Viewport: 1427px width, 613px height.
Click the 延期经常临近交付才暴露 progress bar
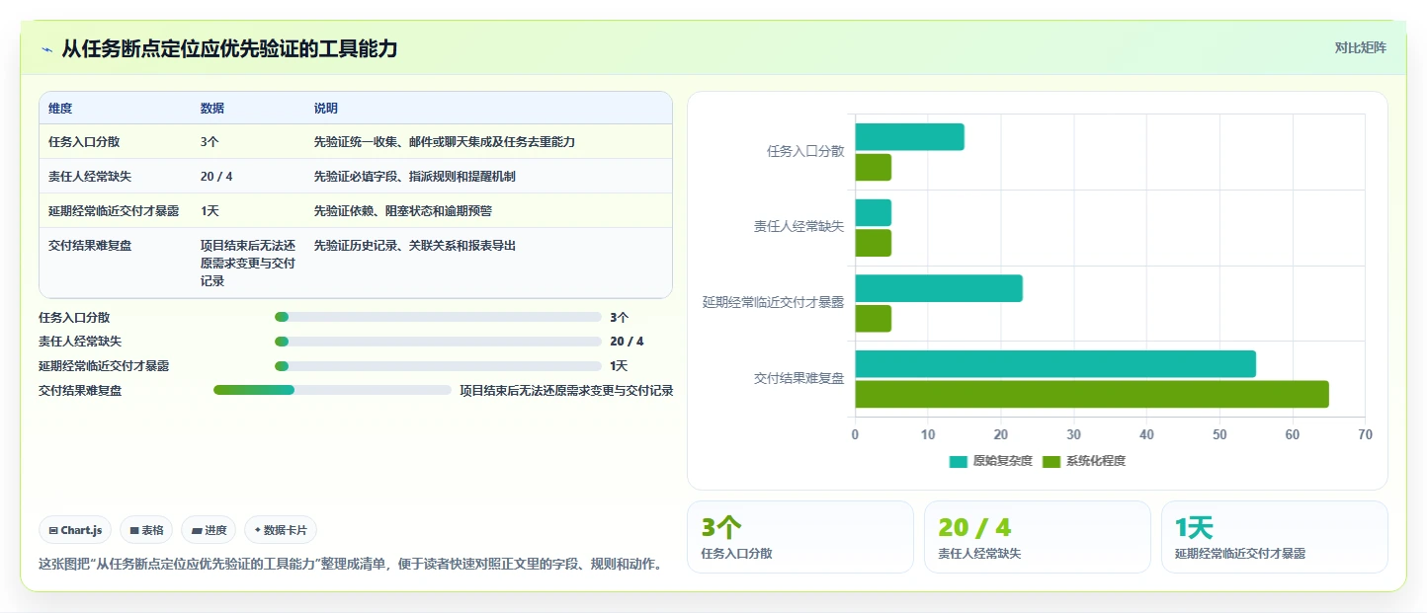click(x=438, y=366)
